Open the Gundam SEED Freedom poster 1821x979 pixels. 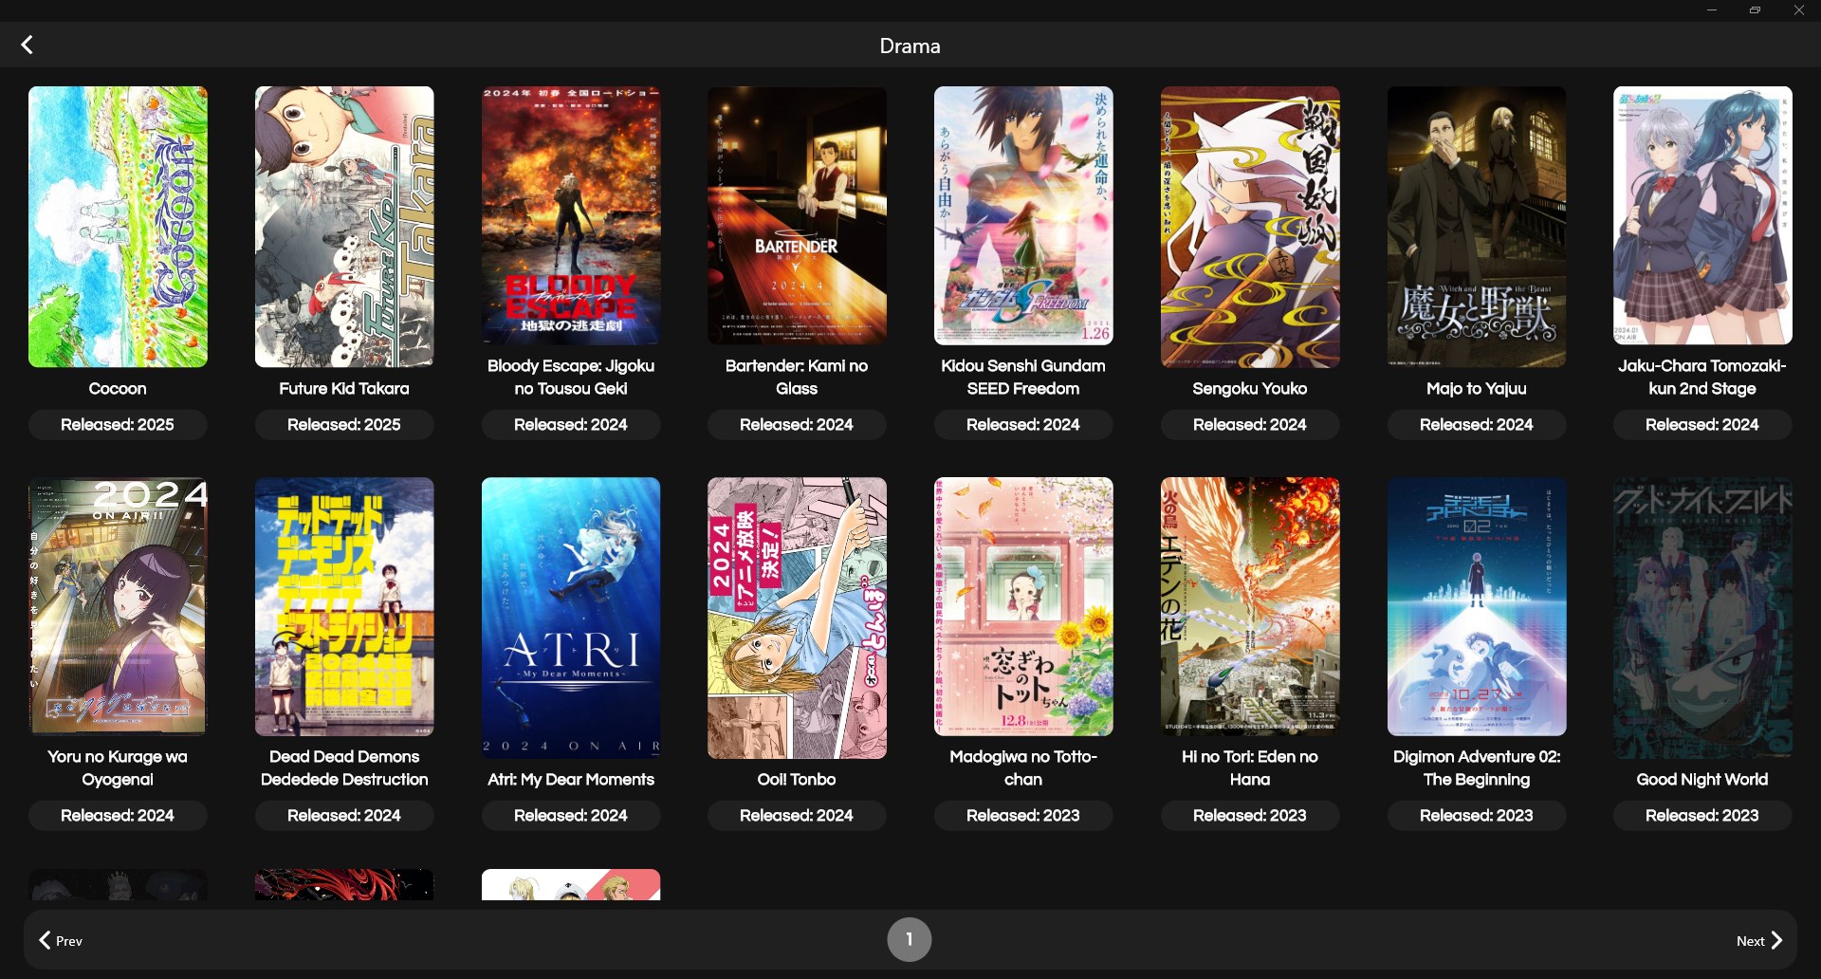pyautogui.click(x=1023, y=215)
